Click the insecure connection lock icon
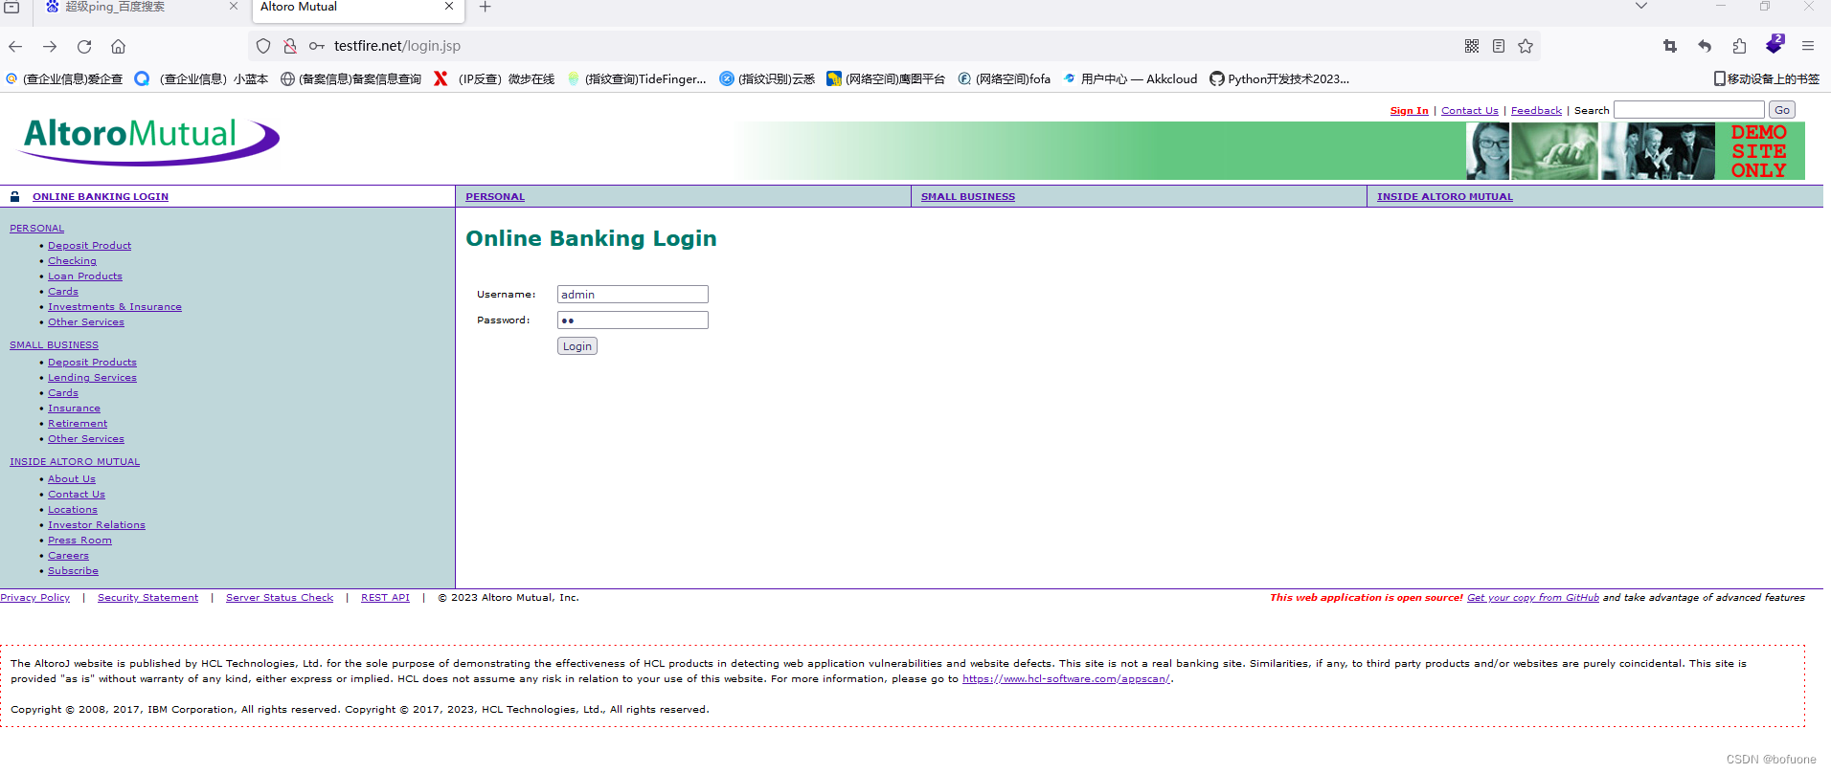Viewport: 1831px width, 773px height. (290, 46)
